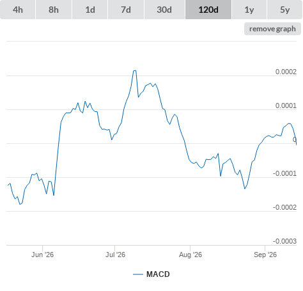Click the -0.0001 y-axis gridline label

(285, 173)
